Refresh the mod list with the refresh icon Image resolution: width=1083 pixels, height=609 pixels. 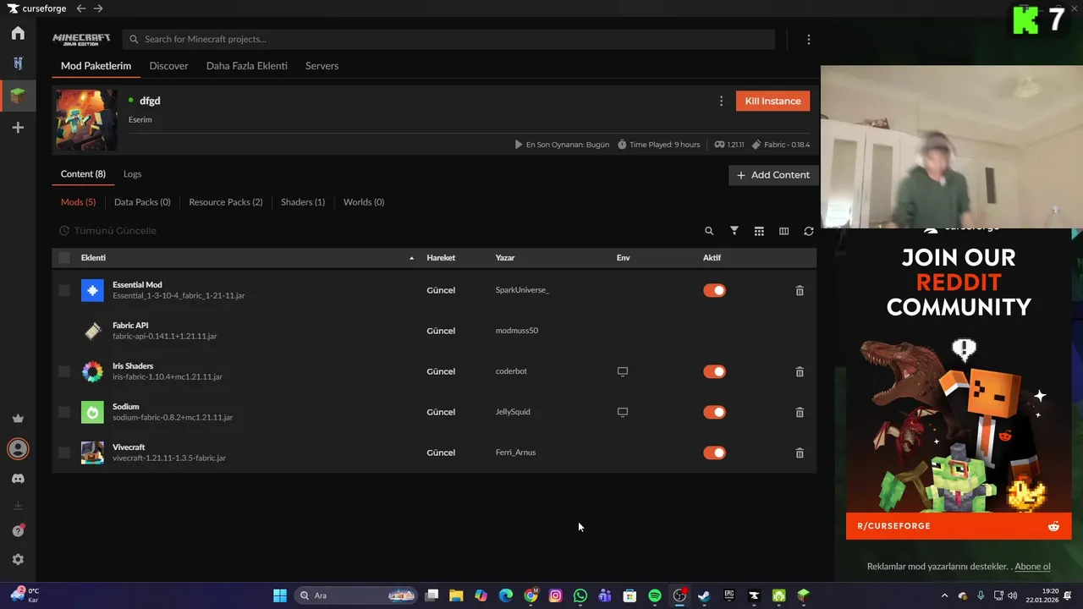pyautogui.click(x=809, y=231)
